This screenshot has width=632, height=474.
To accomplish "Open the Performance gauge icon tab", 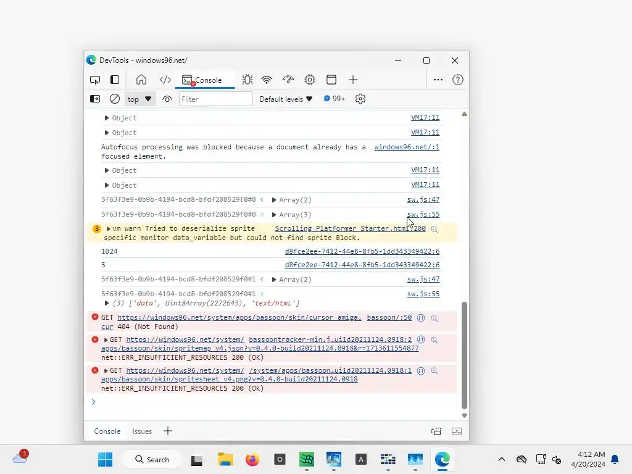I will point(288,80).
